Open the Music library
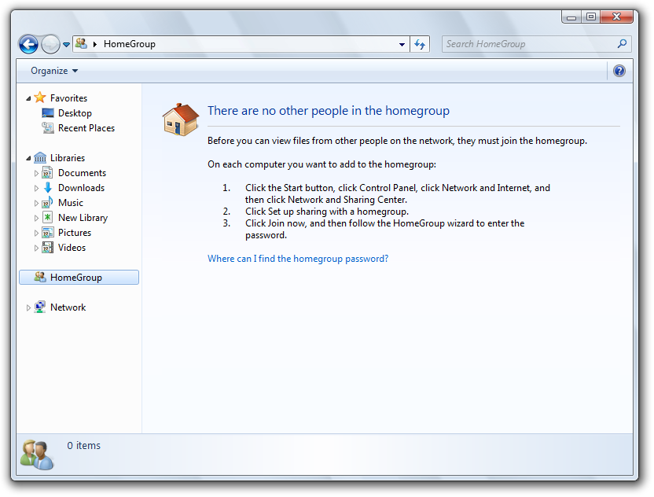Image resolution: width=654 pixels, height=497 pixels. [x=71, y=203]
